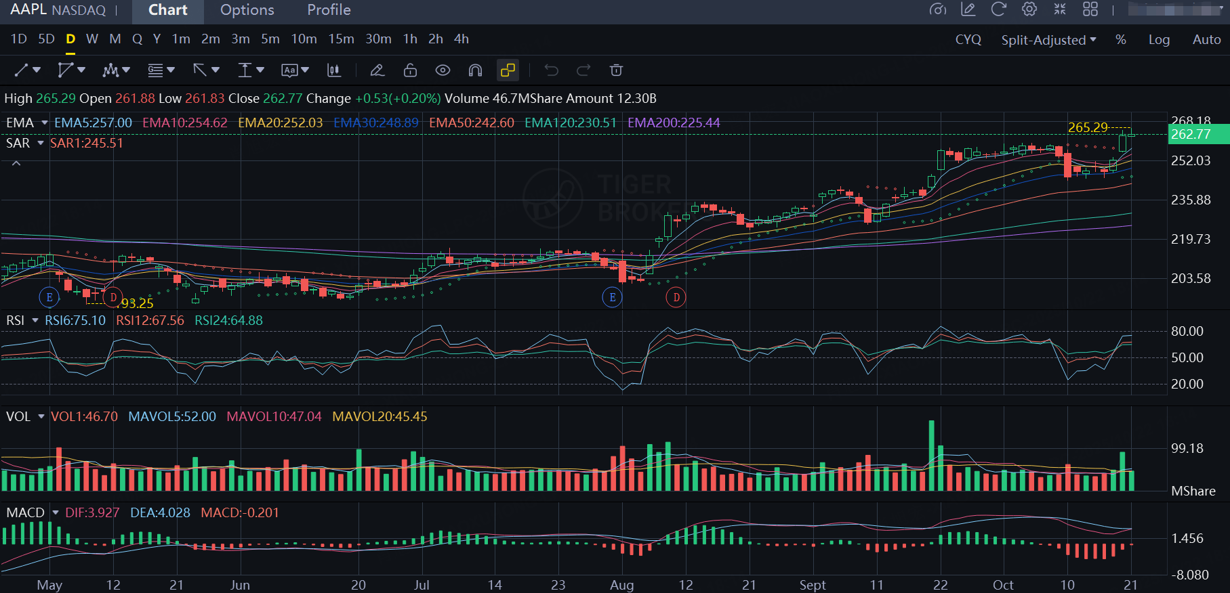Image resolution: width=1230 pixels, height=593 pixels.
Task: Open the EMA indicator dropdown arrow
Action: coord(45,123)
